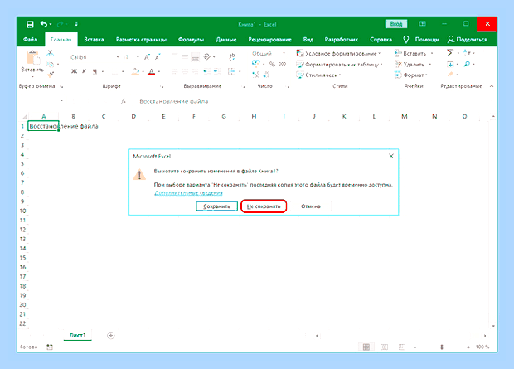514x369 pixels.
Task: Click the Undo arrow icon
Action: point(44,24)
